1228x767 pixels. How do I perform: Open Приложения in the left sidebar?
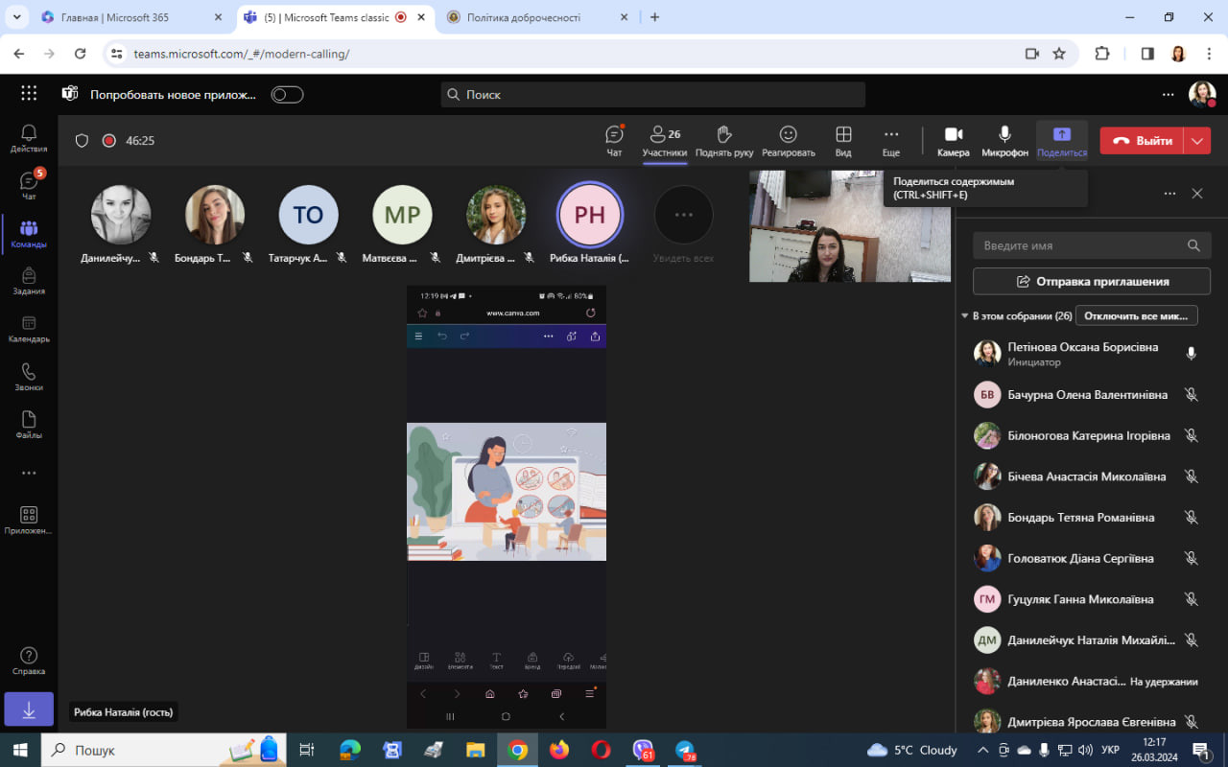coord(29,521)
